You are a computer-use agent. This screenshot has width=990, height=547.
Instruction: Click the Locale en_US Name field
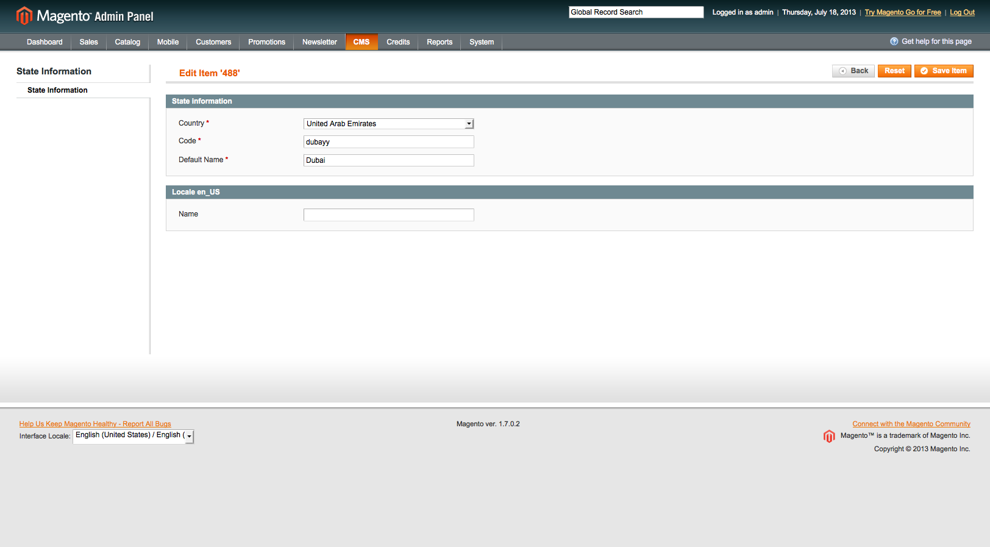(388, 215)
